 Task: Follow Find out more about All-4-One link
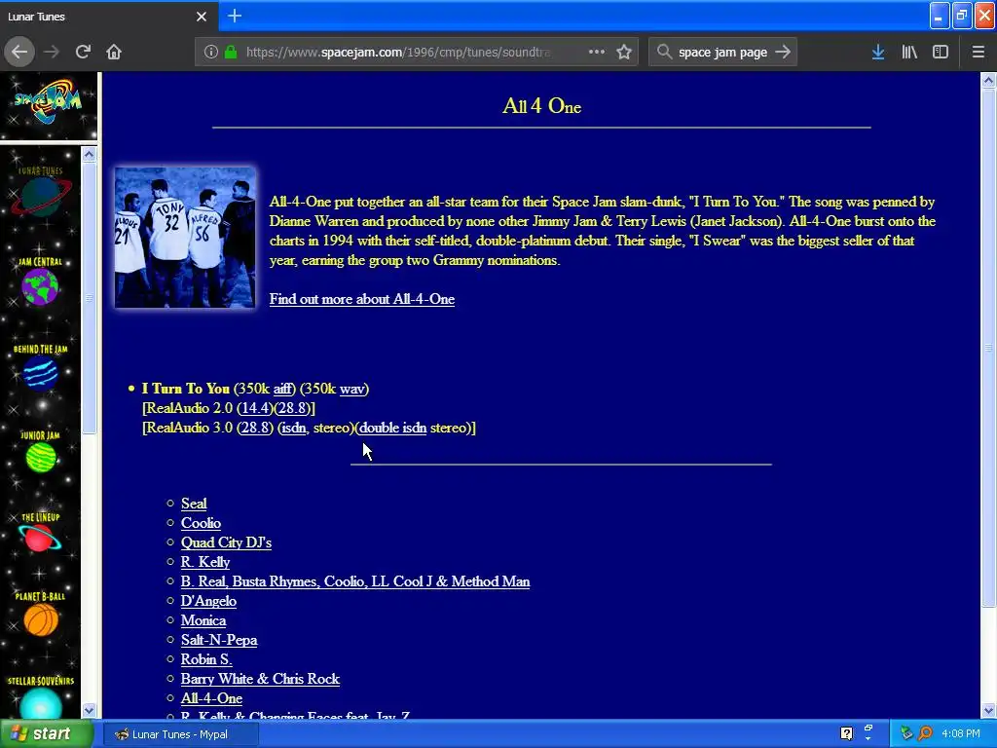coord(362,299)
